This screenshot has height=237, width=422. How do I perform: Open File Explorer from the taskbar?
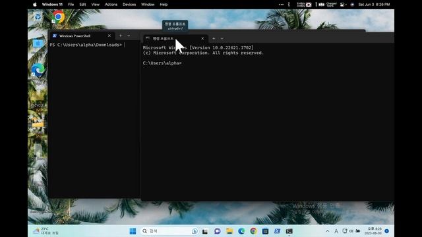pyautogui.click(x=229, y=231)
